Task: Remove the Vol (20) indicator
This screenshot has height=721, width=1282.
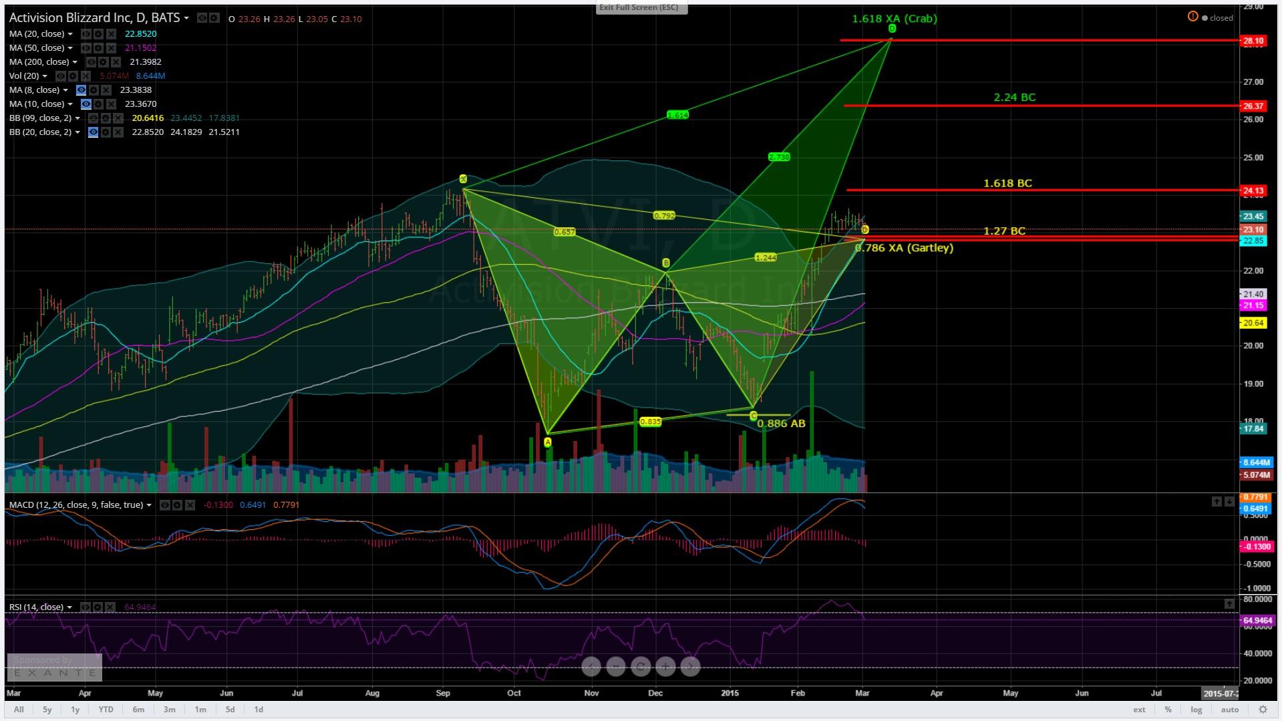Action: (86, 76)
